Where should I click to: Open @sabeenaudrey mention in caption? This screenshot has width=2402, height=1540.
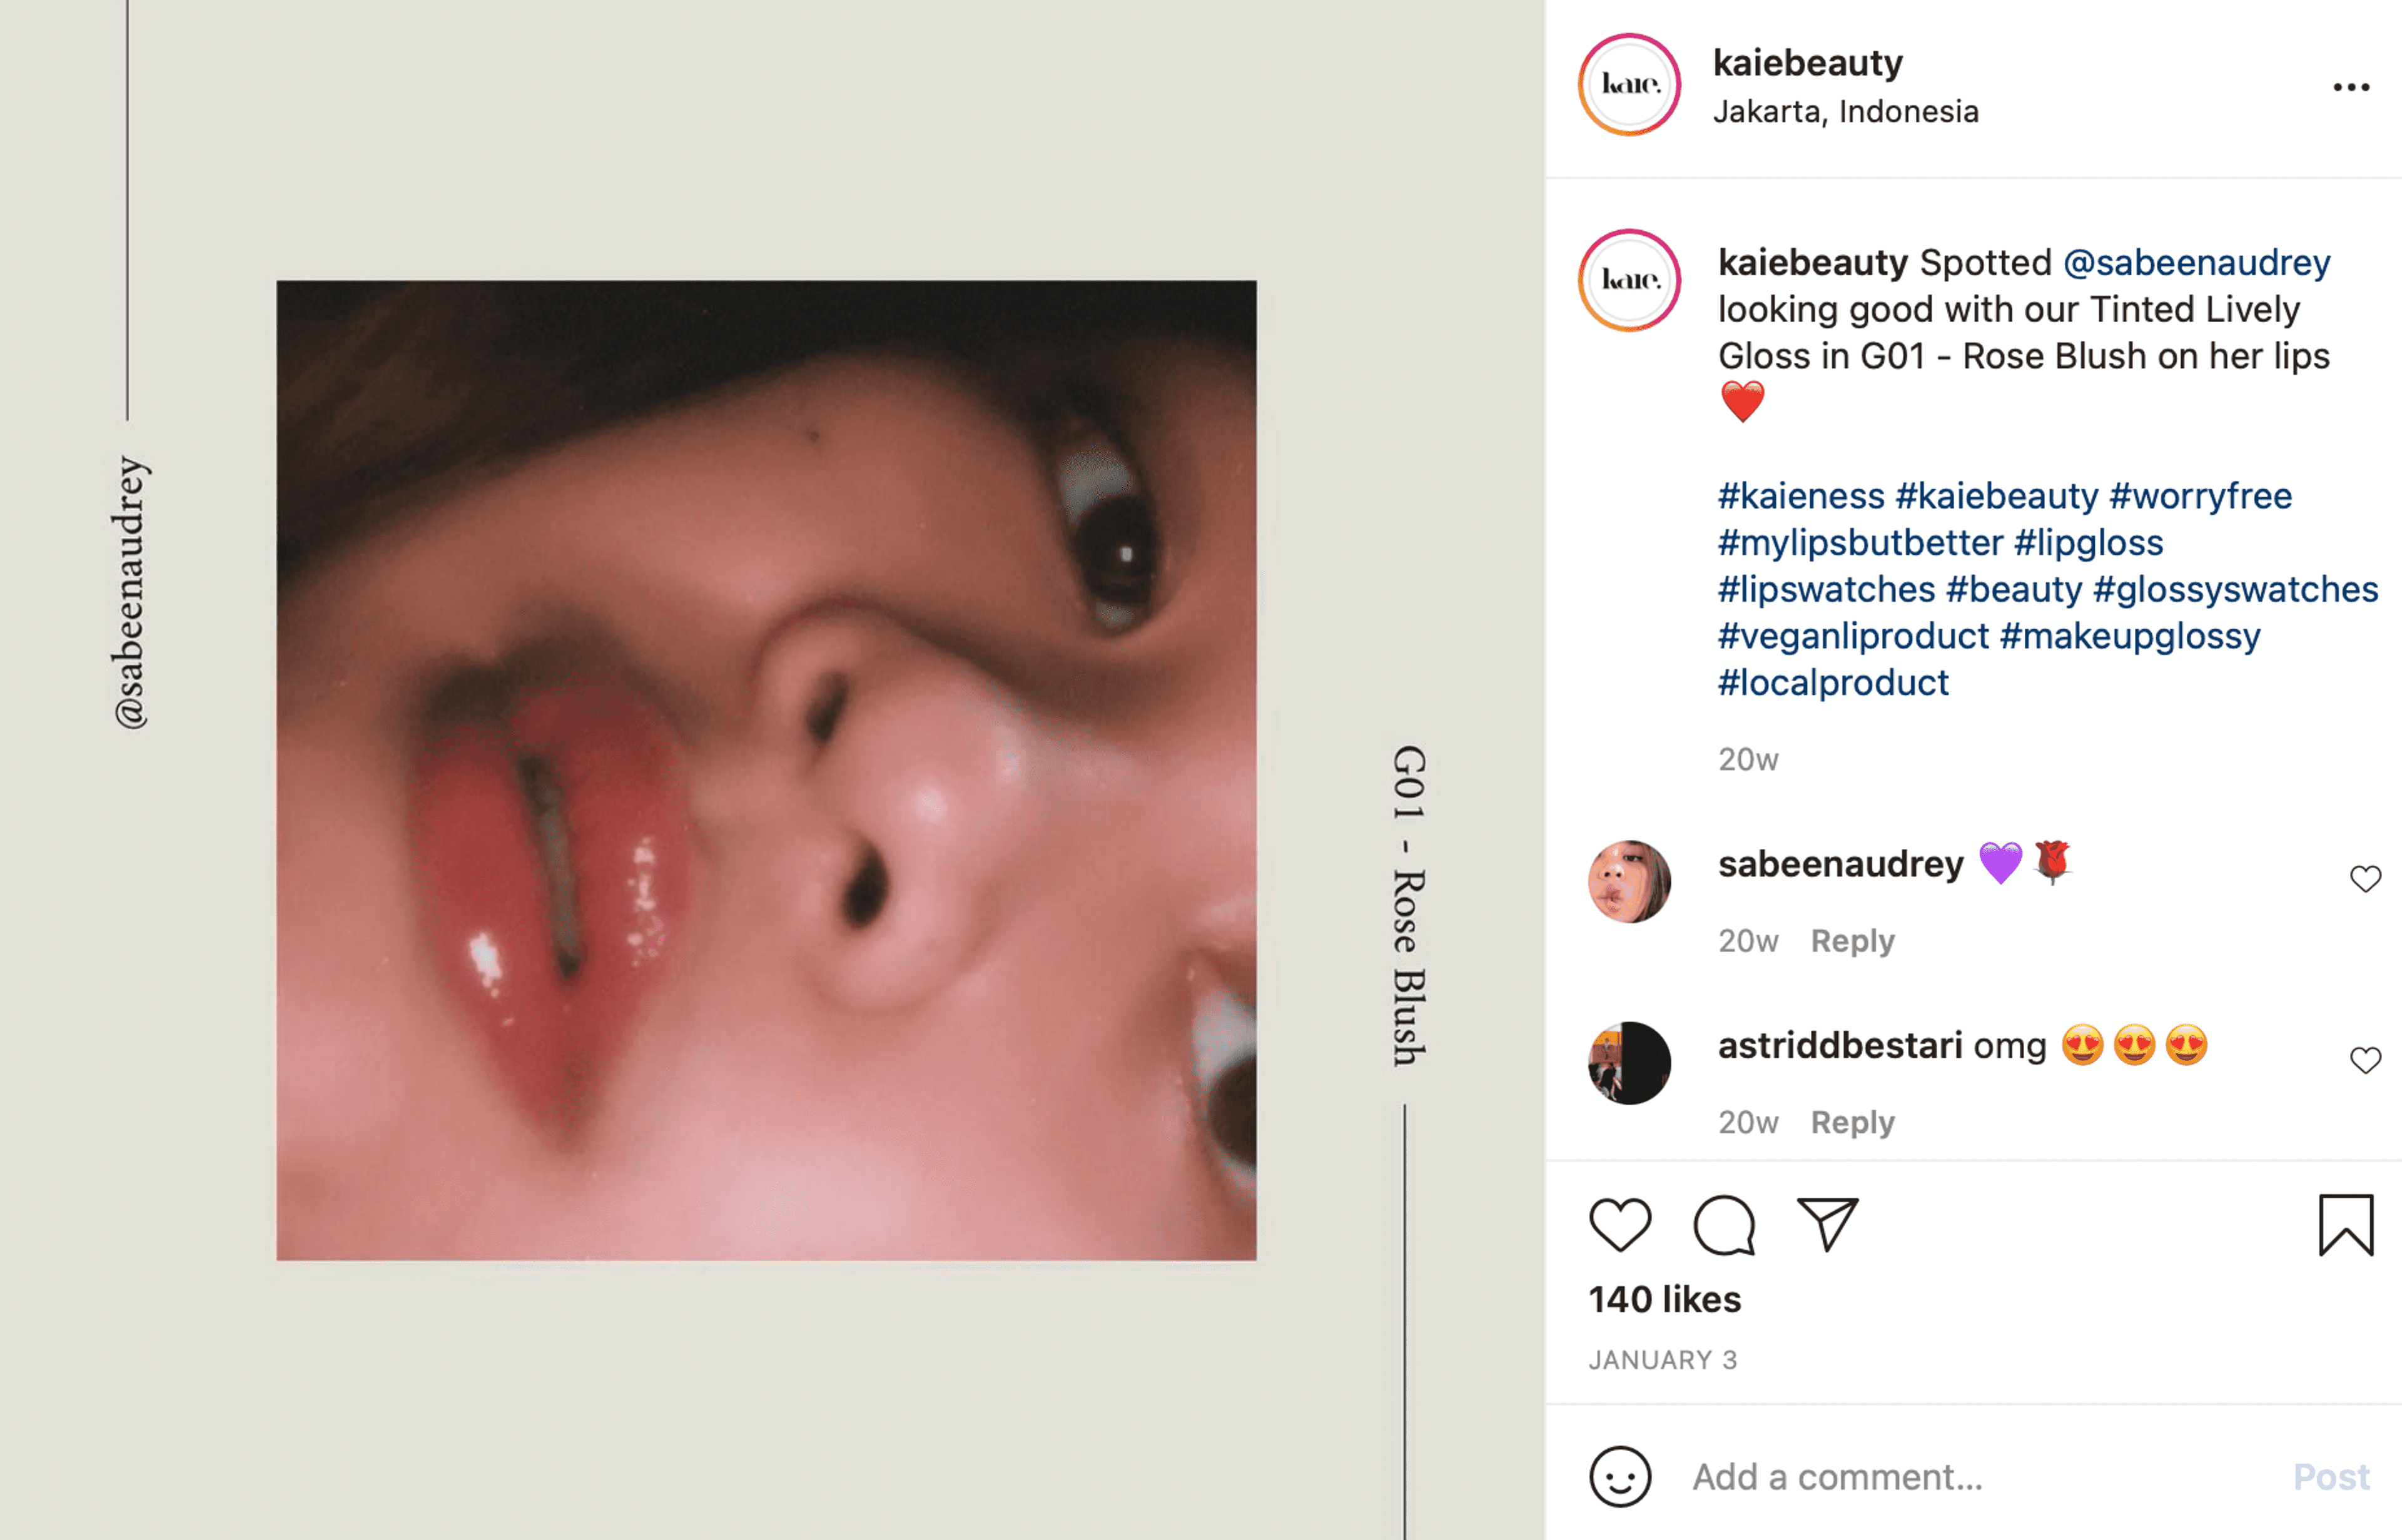(2196, 263)
